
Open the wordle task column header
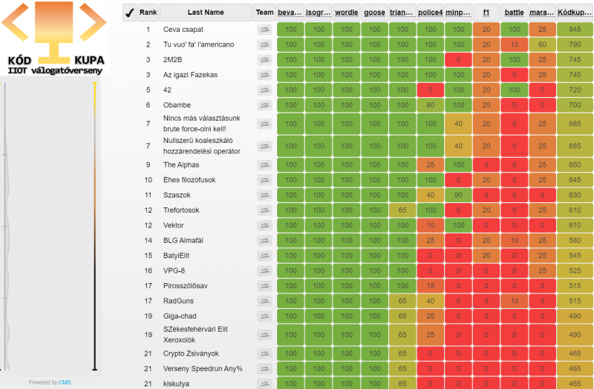click(346, 13)
